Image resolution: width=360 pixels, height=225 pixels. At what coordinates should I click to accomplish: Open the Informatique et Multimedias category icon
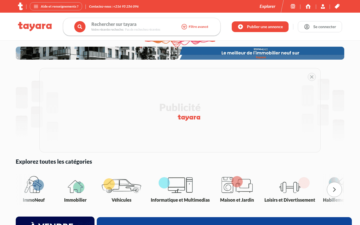click(180, 185)
